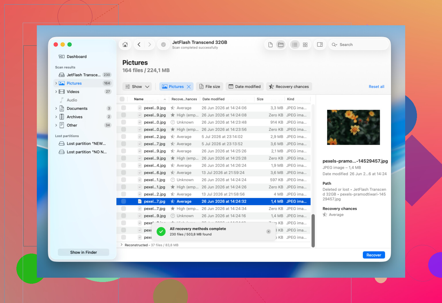Check the box for selected pexel...7.jpg row
442x303 pixels.
coord(123,202)
